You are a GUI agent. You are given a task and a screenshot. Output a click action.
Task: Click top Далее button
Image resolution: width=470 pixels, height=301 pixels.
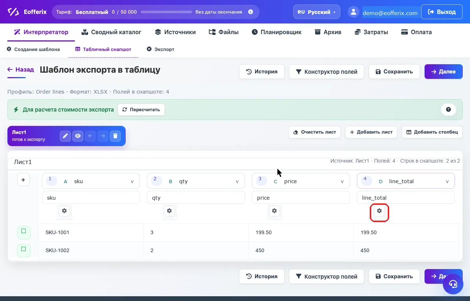[444, 72]
